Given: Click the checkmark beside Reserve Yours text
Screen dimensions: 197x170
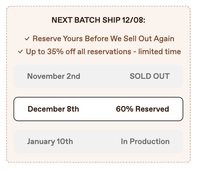Looking at the screenshot, I should 27,39.
